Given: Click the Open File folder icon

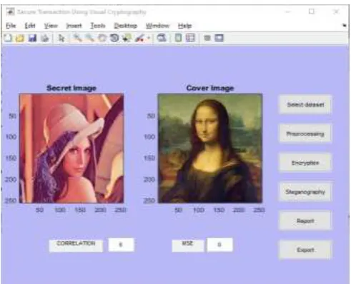Looking at the screenshot, I should point(20,38).
